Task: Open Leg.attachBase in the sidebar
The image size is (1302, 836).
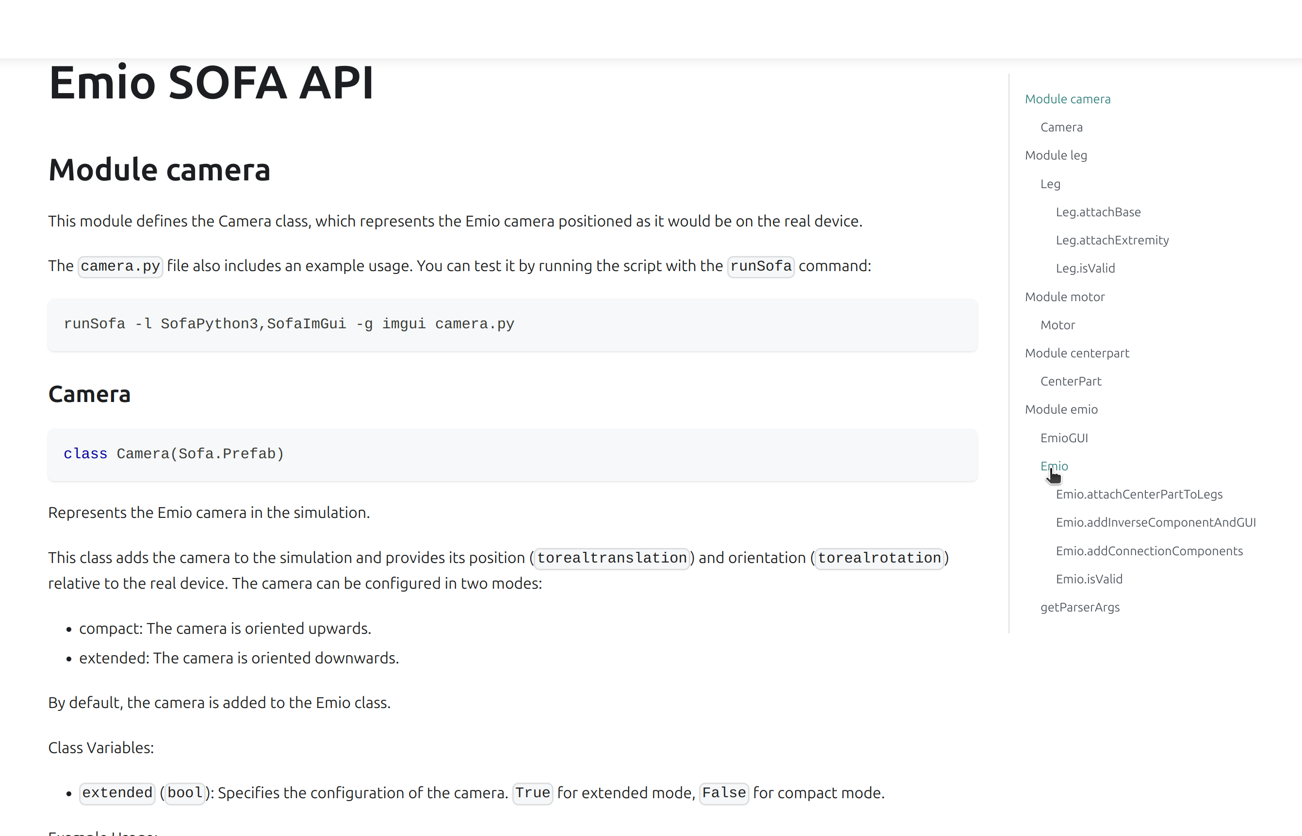Action: (x=1098, y=212)
